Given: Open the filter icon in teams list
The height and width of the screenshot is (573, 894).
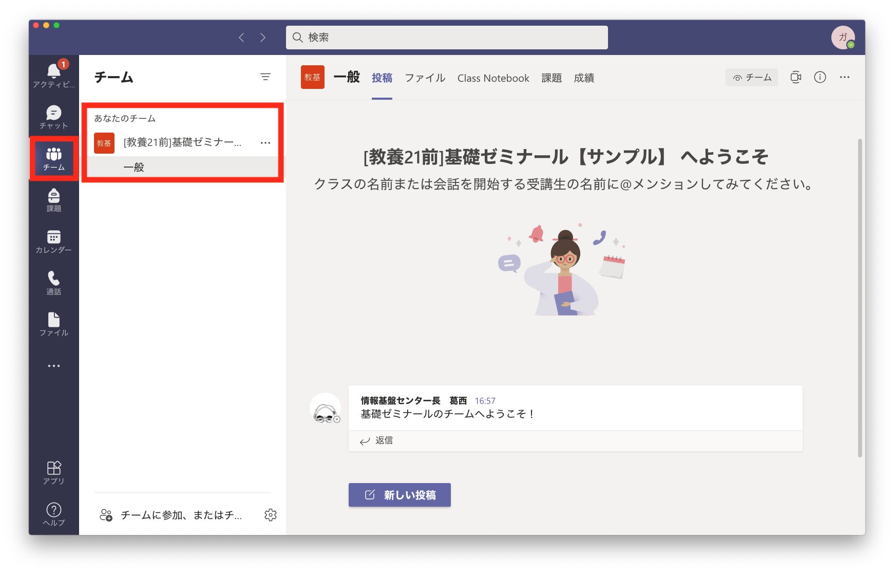Looking at the screenshot, I should (265, 77).
